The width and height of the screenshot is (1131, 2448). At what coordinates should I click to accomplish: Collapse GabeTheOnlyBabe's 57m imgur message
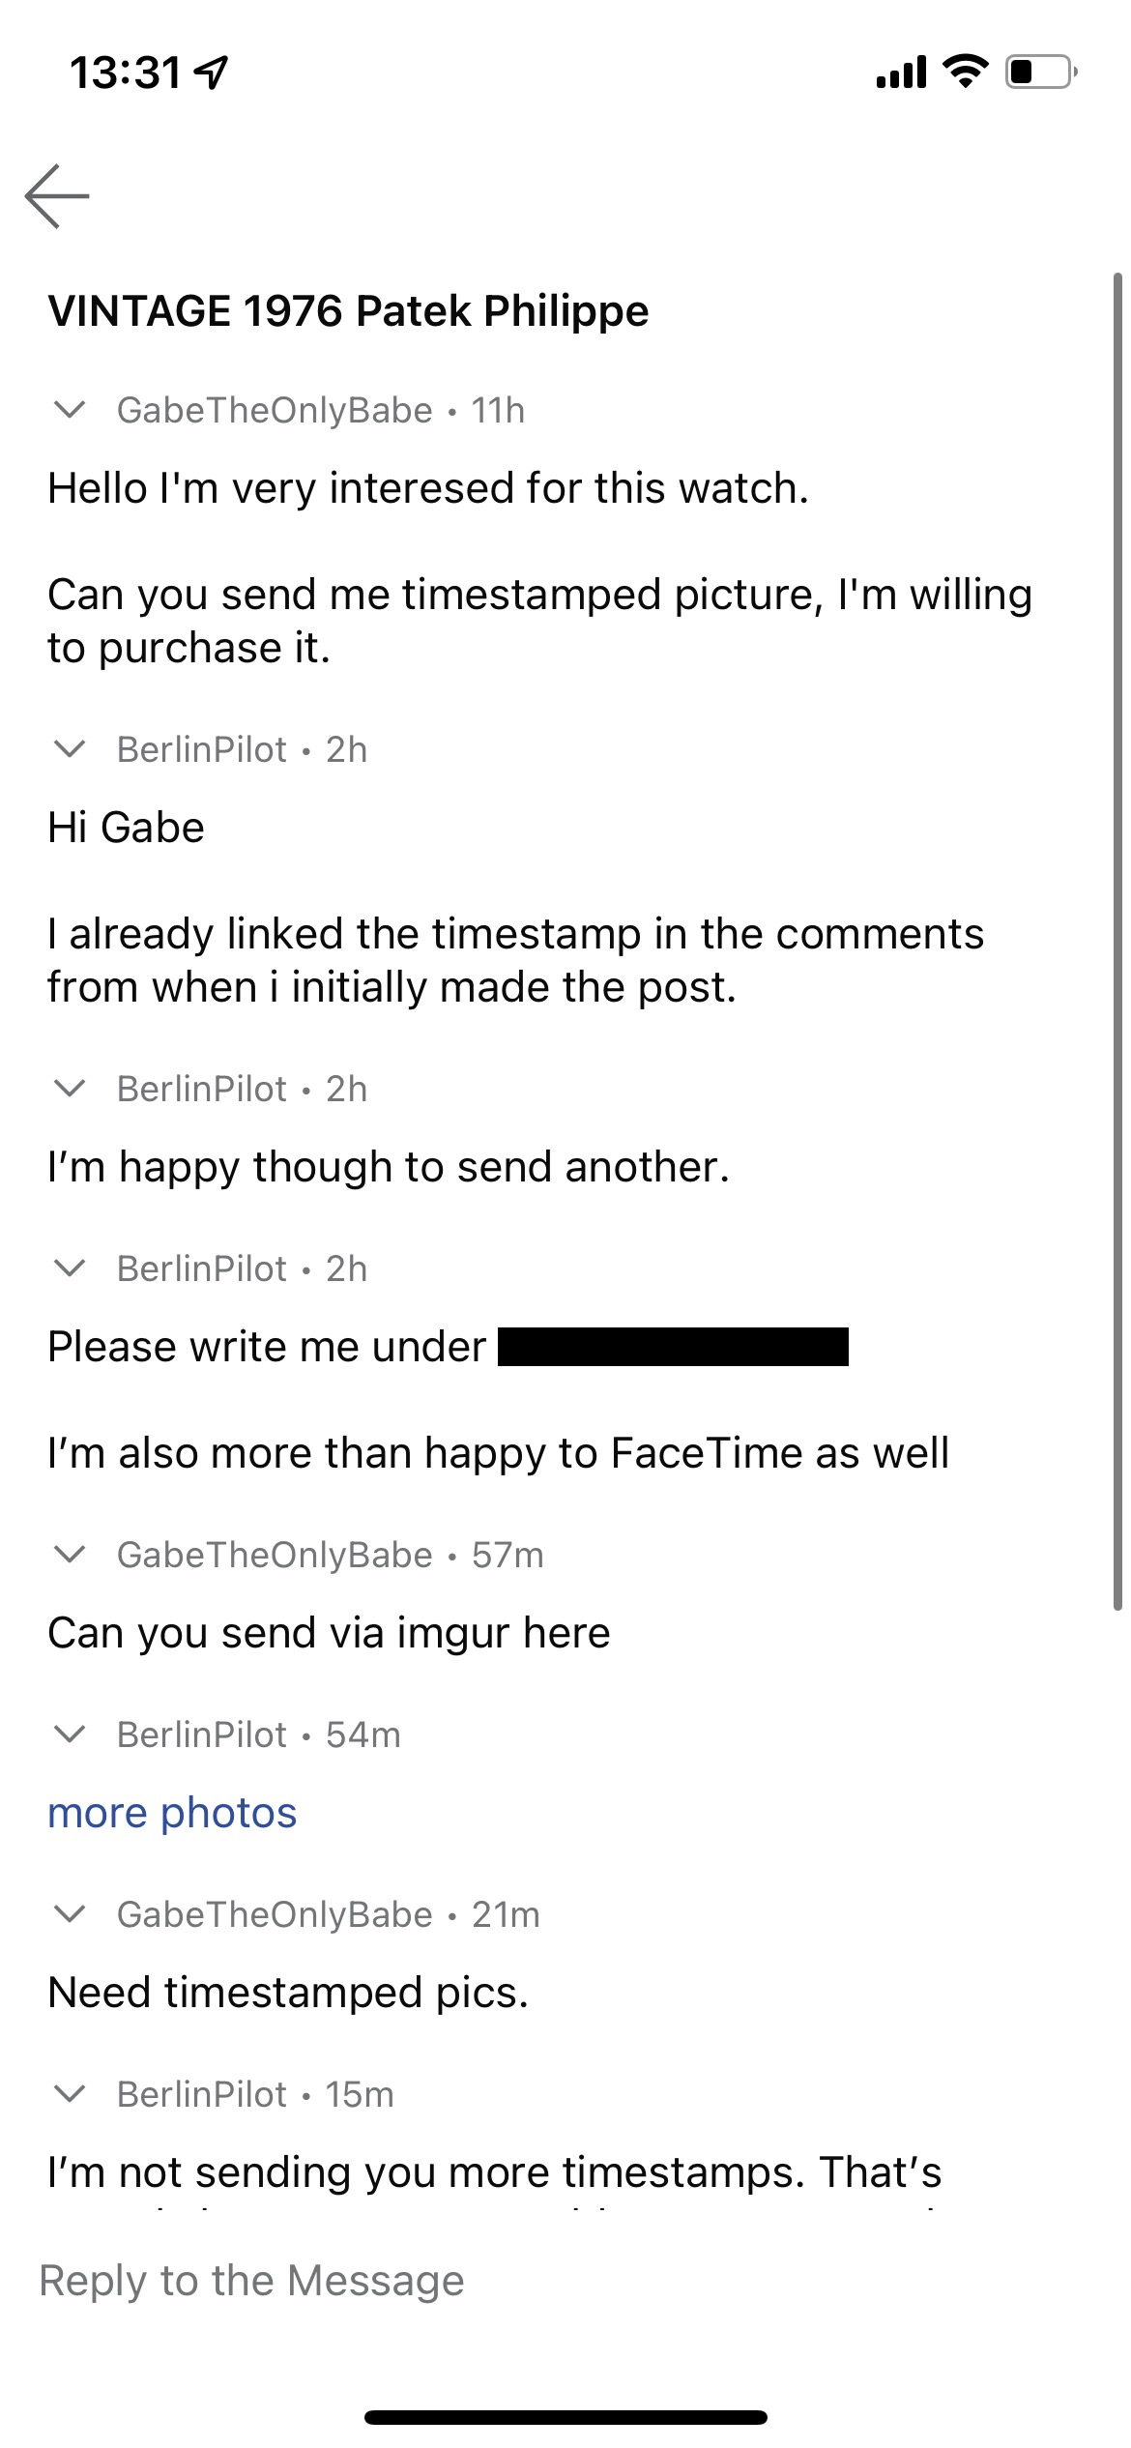click(x=70, y=1555)
